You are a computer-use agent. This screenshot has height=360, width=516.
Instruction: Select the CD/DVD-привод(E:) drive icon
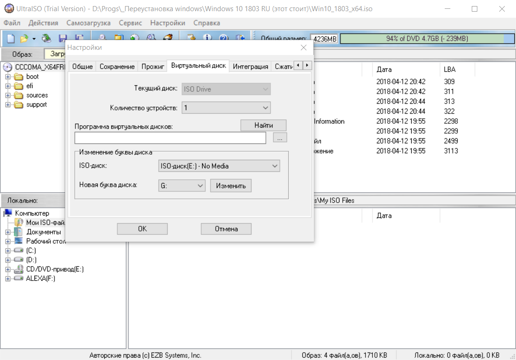[19, 269]
